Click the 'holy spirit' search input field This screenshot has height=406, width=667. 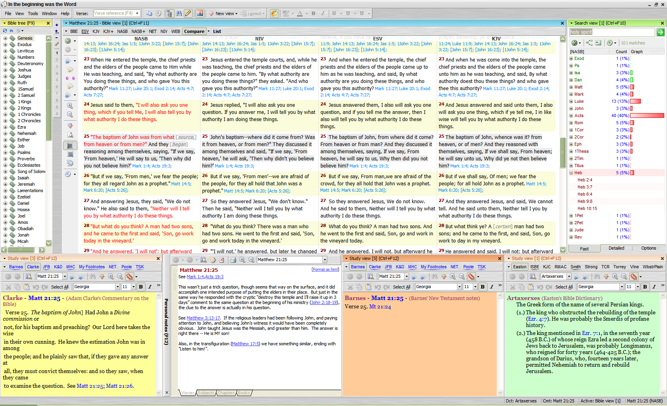612,32
